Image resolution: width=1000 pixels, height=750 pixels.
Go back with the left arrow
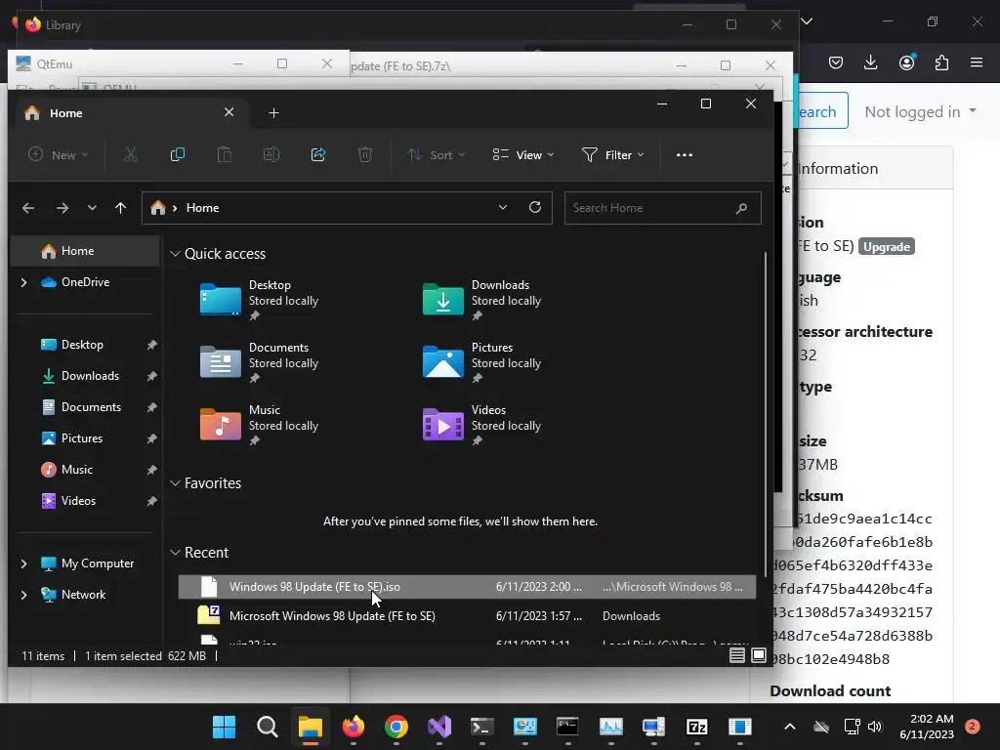(28, 208)
